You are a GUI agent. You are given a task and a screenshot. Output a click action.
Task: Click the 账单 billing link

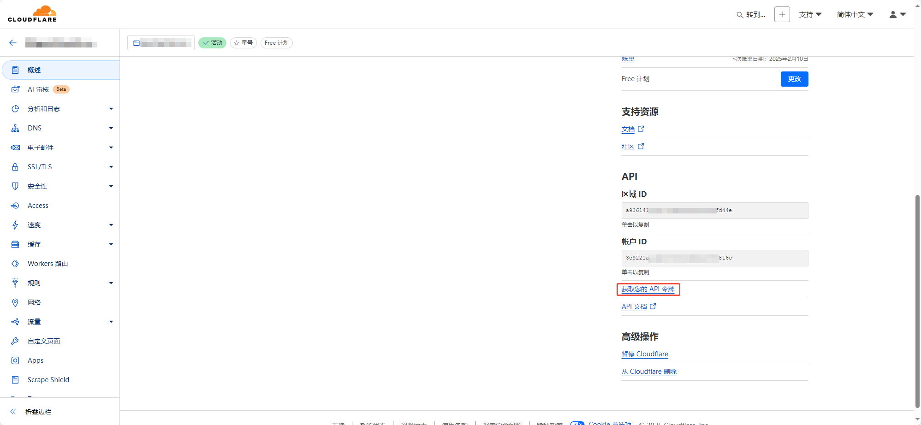[x=628, y=59]
